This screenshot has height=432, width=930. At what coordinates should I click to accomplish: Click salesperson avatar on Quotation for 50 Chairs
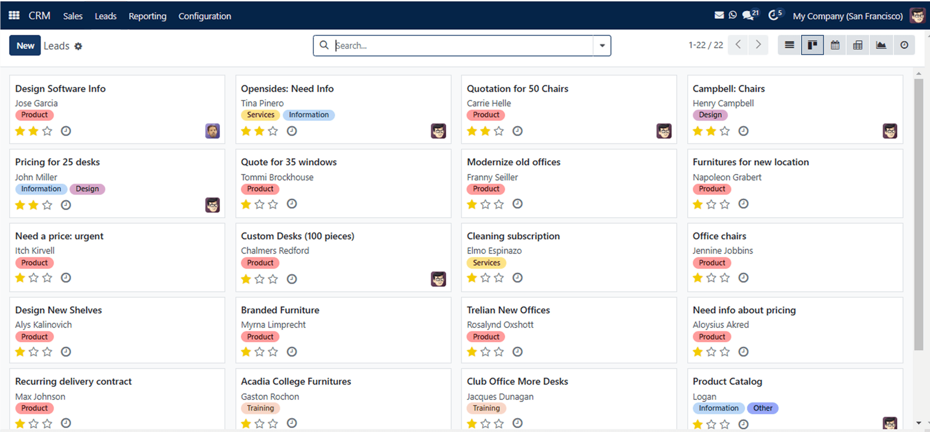point(664,131)
